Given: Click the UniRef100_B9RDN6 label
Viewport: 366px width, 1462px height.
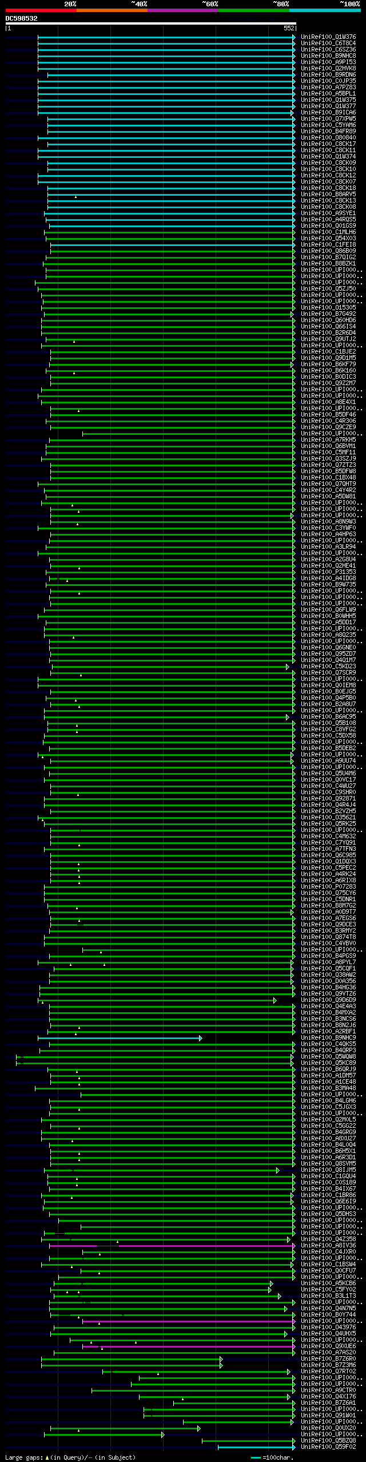Looking at the screenshot, I should (x=328, y=74).
